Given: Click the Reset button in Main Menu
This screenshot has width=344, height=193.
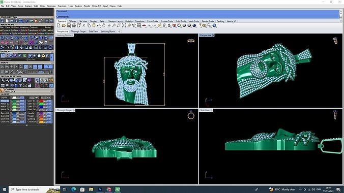Looking at the screenshot, I should click(48, 27).
